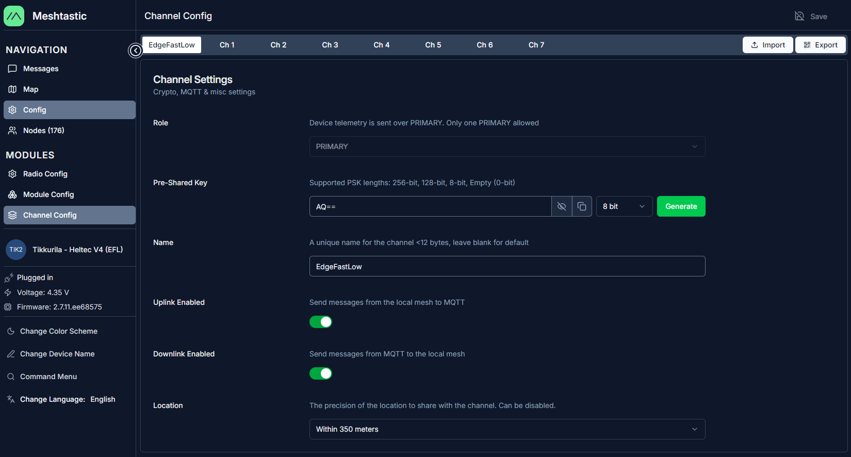
Task: Copy the pre-shared key to clipboard
Action: [x=582, y=206]
